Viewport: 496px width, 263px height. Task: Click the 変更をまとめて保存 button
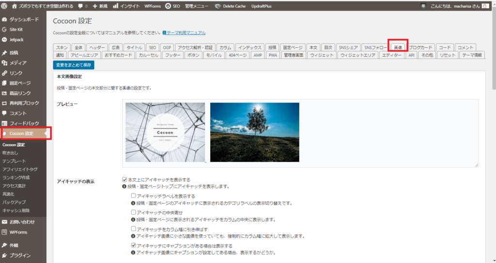click(x=74, y=64)
